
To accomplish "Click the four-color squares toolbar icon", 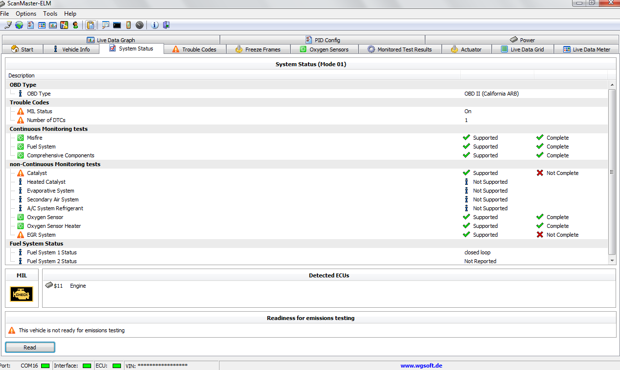I will (x=64, y=25).
